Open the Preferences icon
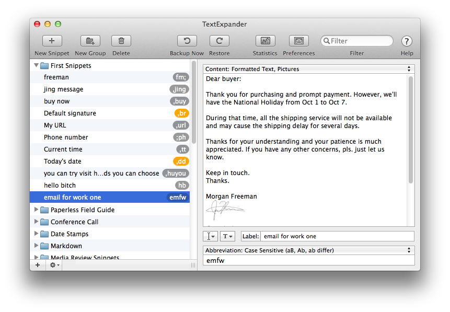This screenshot has height=312, width=450. [x=299, y=41]
